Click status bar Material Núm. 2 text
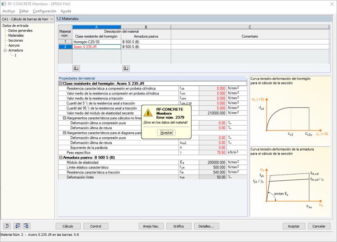Image resolution: width=337 pixels, height=242 pixels. pos(40,235)
